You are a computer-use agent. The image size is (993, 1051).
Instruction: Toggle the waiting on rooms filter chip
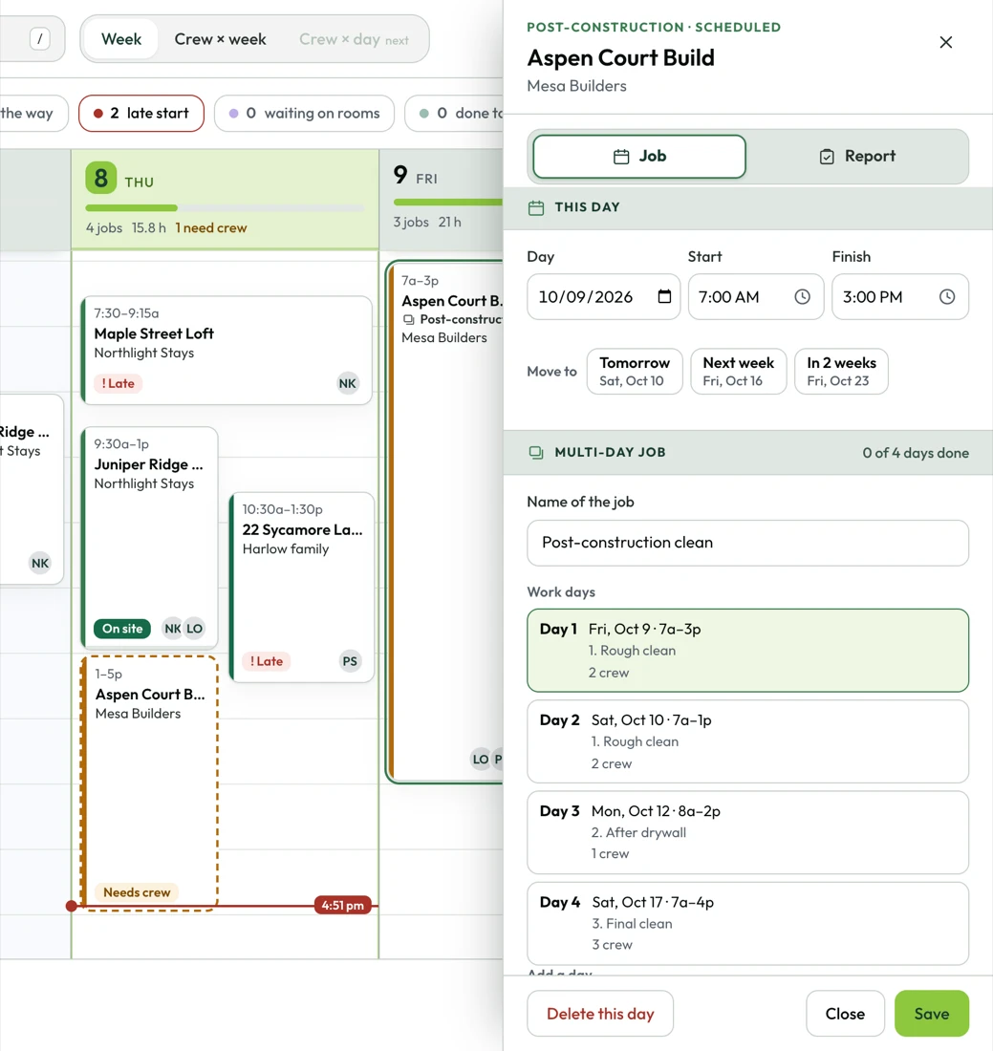pyautogui.click(x=305, y=114)
